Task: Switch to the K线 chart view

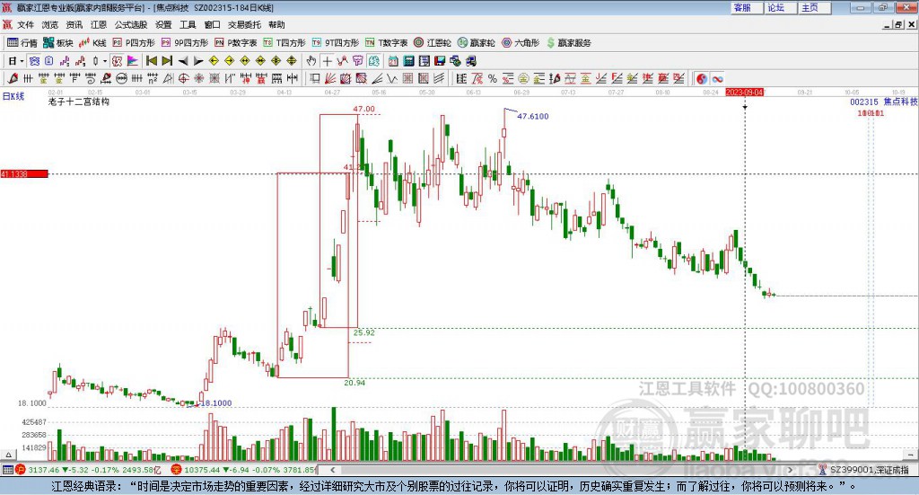Action: pyautogui.click(x=92, y=43)
